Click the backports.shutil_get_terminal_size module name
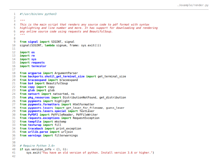218x168 pixels. pyautogui.click(x=56, y=77)
